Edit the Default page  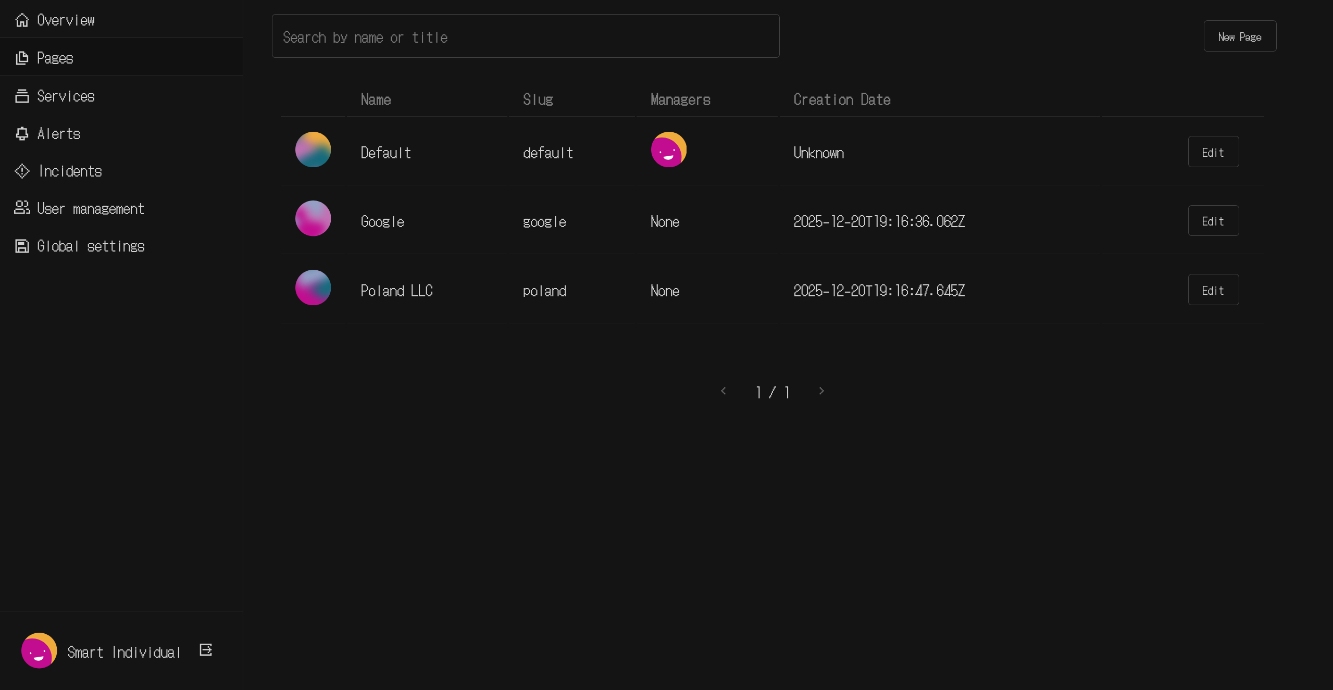(1213, 152)
